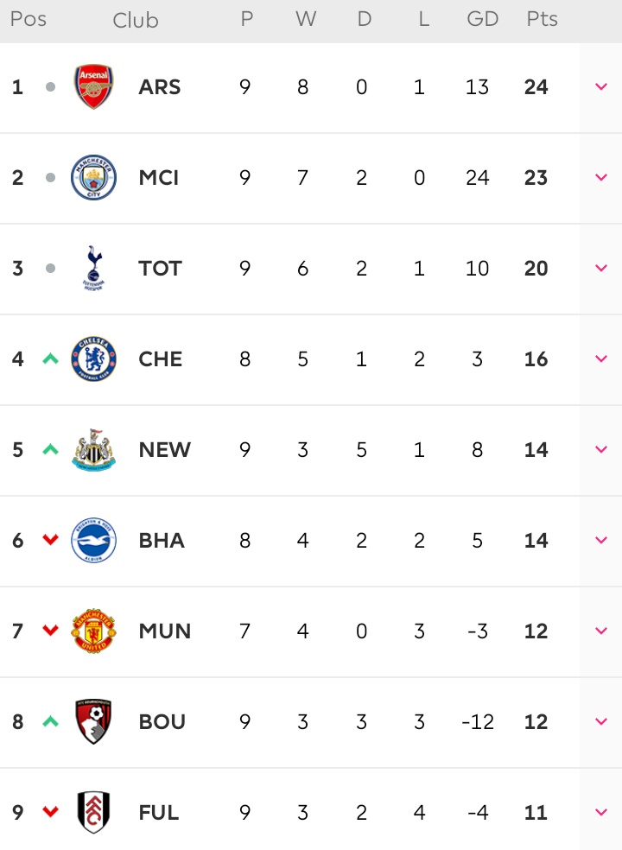
Task: Click Chelsea's green up-movement arrow
Action: [50, 358]
